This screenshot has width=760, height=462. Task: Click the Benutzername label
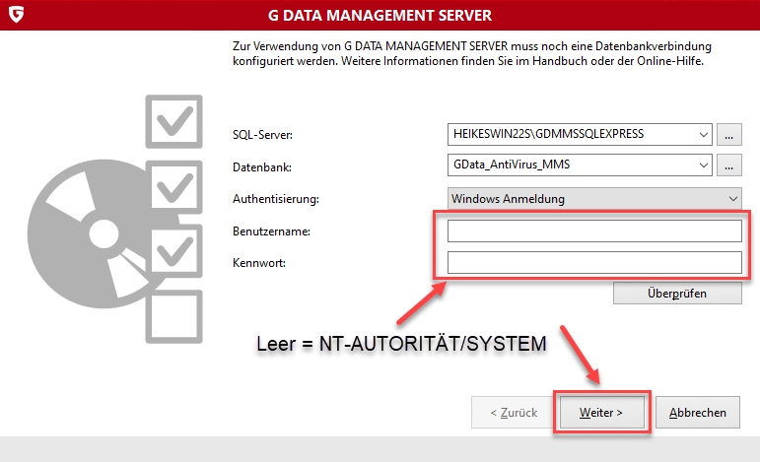pos(271,231)
